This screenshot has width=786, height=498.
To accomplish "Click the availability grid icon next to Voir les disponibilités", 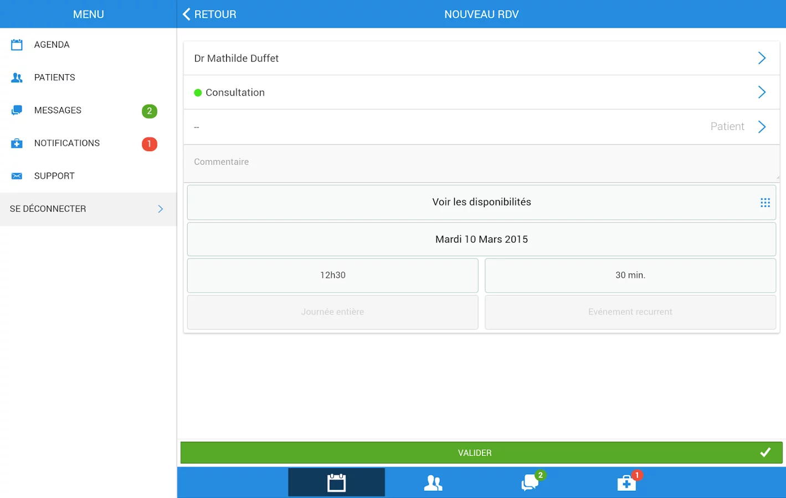I will [x=766, y=203].
